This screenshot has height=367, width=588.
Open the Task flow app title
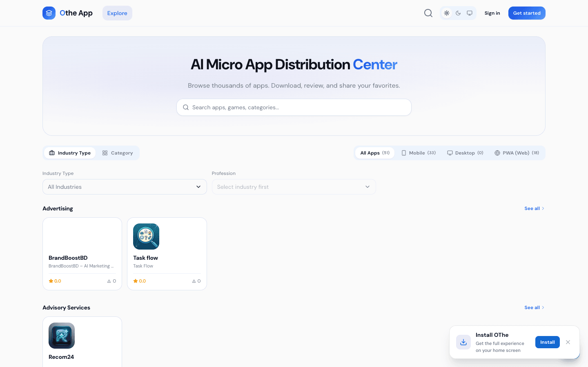pos(145,258)
